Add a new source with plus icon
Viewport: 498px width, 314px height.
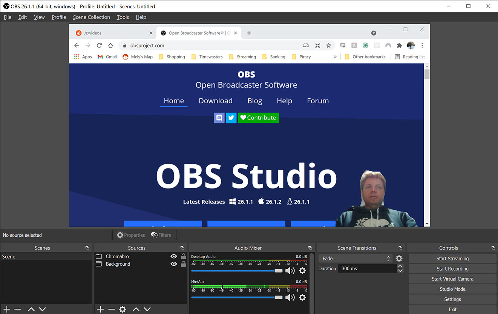[100, 309]
